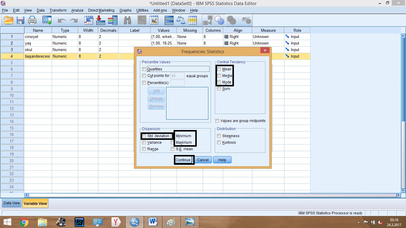Click the Measure 'Unknown' cell for cinsiyet

pos(268,37)
